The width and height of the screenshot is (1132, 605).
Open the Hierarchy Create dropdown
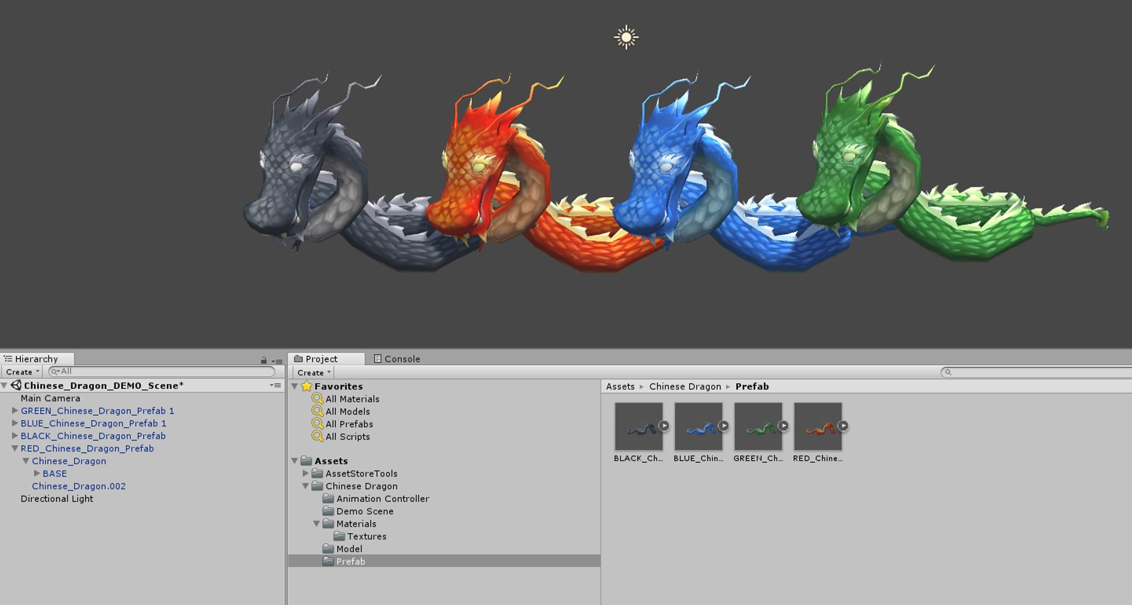click(x=22, y=372)
